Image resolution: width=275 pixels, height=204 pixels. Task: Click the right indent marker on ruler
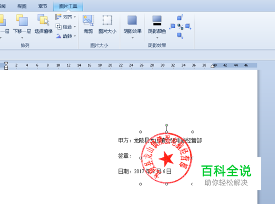tap(212, 67)
